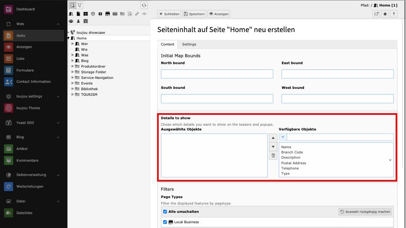Click the North bound input field
This screenshot has height=228, width=406.
click(217, 74)
